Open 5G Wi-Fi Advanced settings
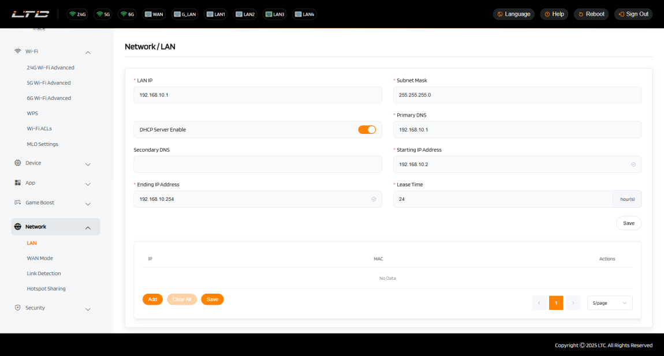 49,83
